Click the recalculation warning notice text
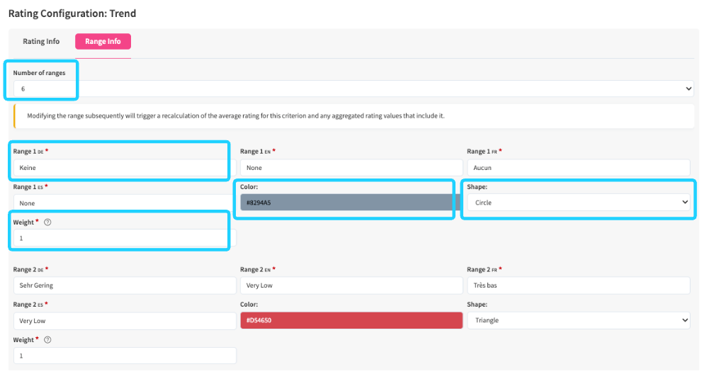Image resolution: width=702 pixels, height=374 pixels. 235,116
